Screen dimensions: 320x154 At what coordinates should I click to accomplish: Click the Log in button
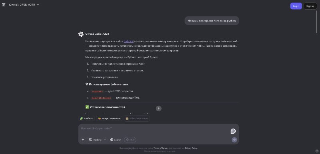tap(296, 6)
